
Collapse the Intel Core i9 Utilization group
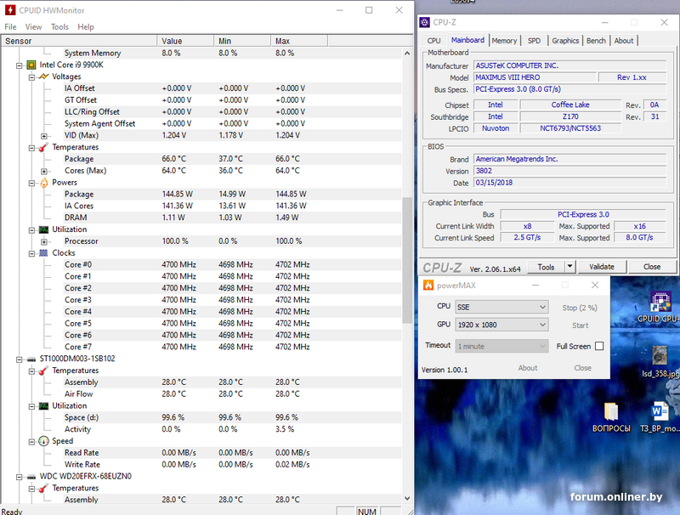(31, 230)
